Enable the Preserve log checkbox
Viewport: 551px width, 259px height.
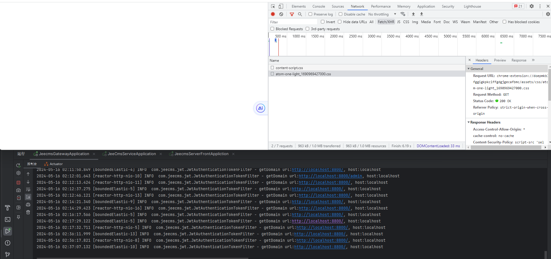click(x=310, y=14)
